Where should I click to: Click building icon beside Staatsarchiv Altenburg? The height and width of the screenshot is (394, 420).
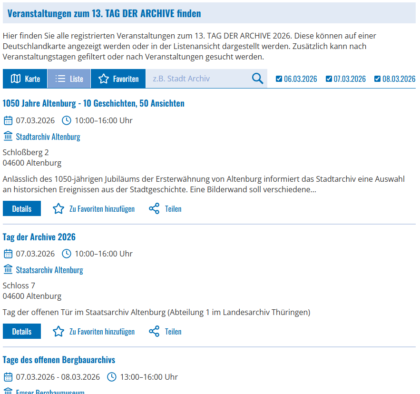tap(8, 270)
